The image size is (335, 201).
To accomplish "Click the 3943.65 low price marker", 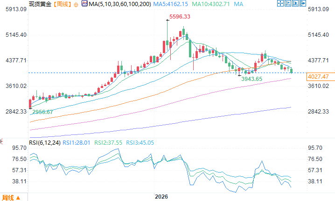I will pyautogui.click(x=251, y=79).
